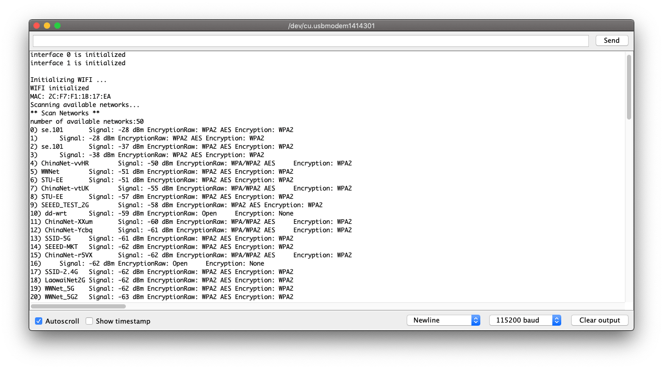Screen dimensions: 663x369
Task: Click the MAC: 2C:F7:F1:1B:17:EA line
Action: (x=70, y=97)
